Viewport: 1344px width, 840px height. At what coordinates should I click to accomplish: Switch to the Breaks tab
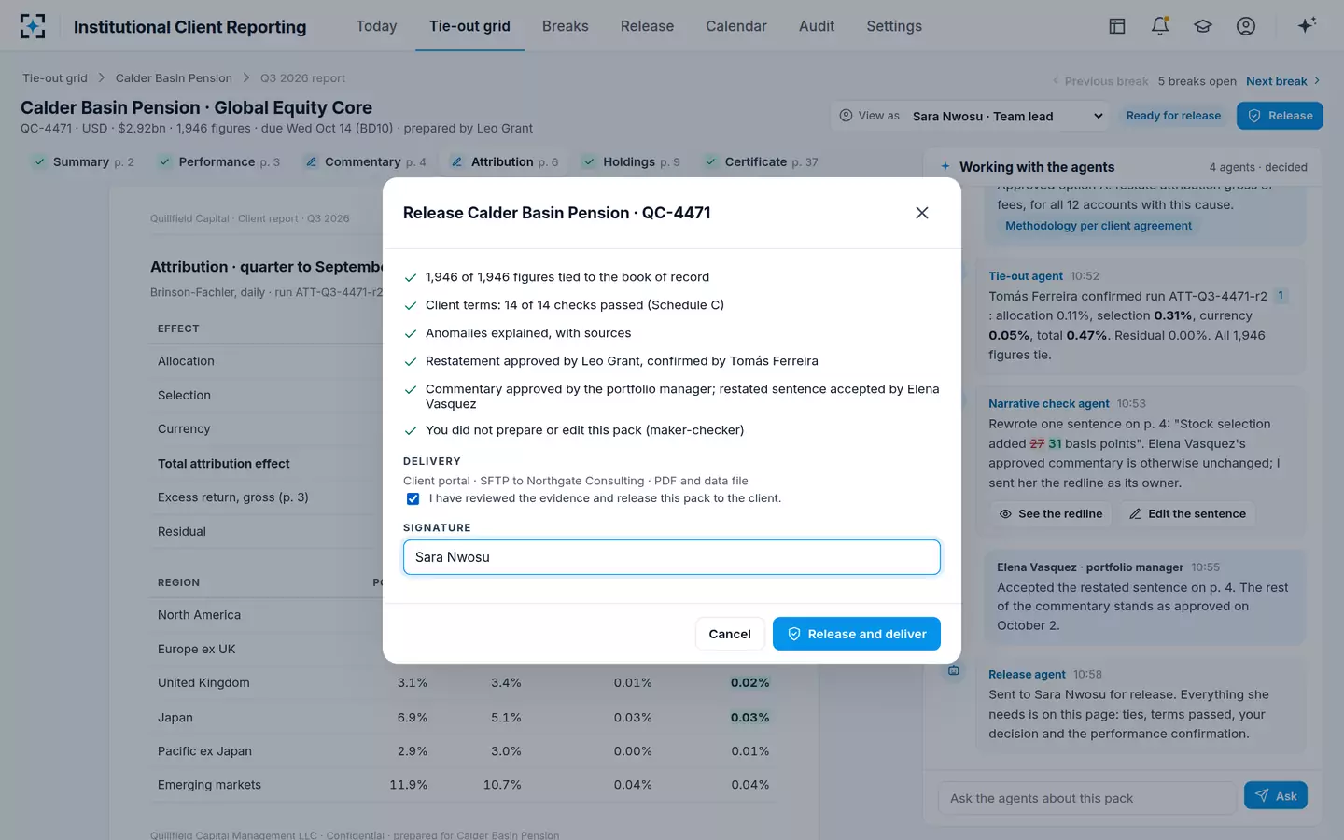coord(566,26)
